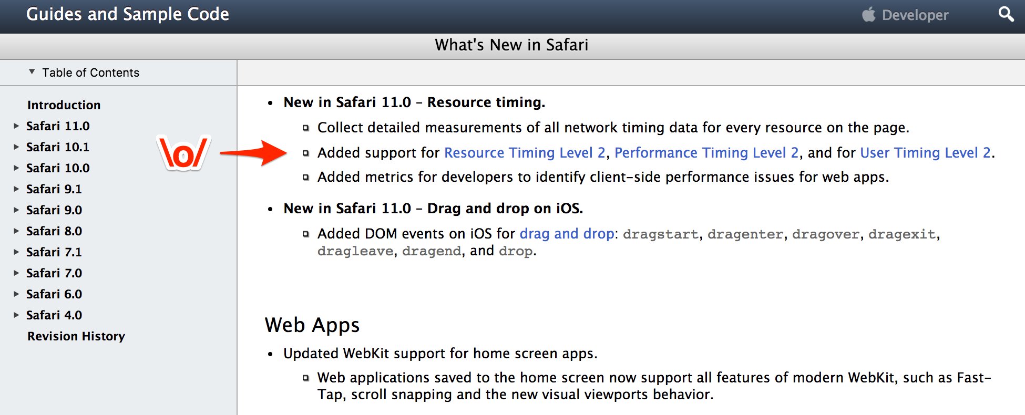
Task: Click 'New in Safari 11.0 – Resource timing.'
Action: click(x=414, y=102)
